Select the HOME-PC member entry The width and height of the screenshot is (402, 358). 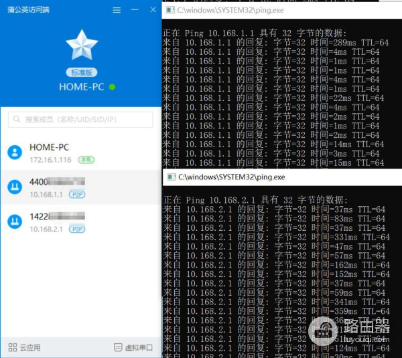(80, 153)
